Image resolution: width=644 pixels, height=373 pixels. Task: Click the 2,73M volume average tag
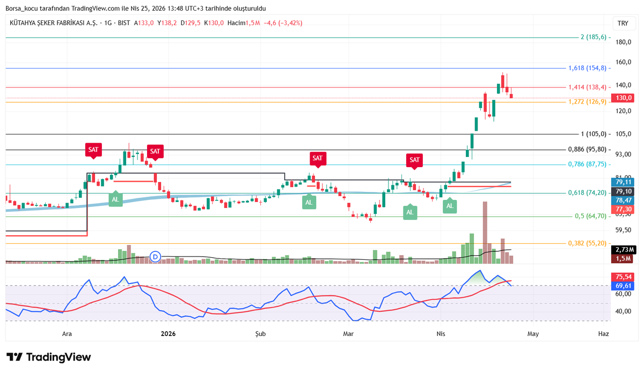point(624,250)
